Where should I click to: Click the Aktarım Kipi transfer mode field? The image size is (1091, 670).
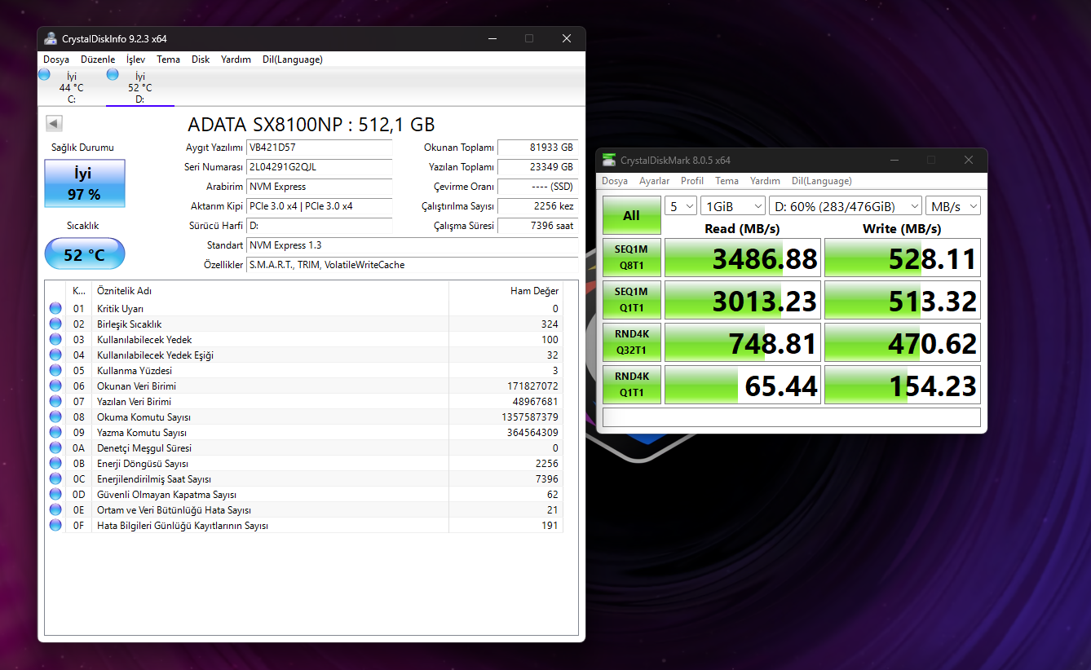coord(319,206)
